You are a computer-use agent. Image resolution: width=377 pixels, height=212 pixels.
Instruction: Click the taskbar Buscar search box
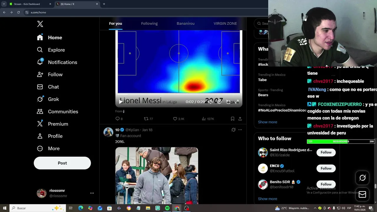(x=37, y=208)
